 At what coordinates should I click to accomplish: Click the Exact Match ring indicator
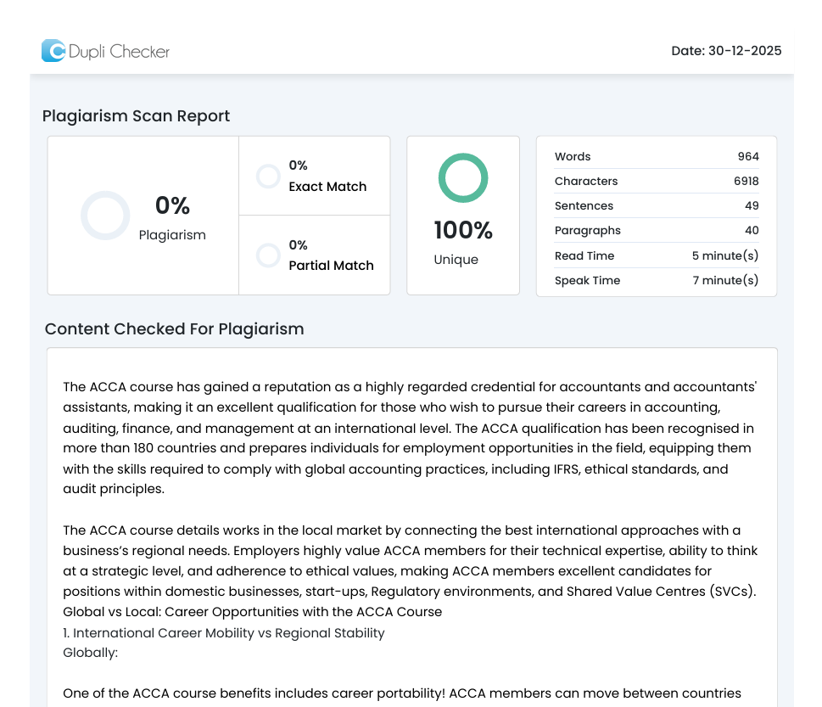(x=268, y=177)
